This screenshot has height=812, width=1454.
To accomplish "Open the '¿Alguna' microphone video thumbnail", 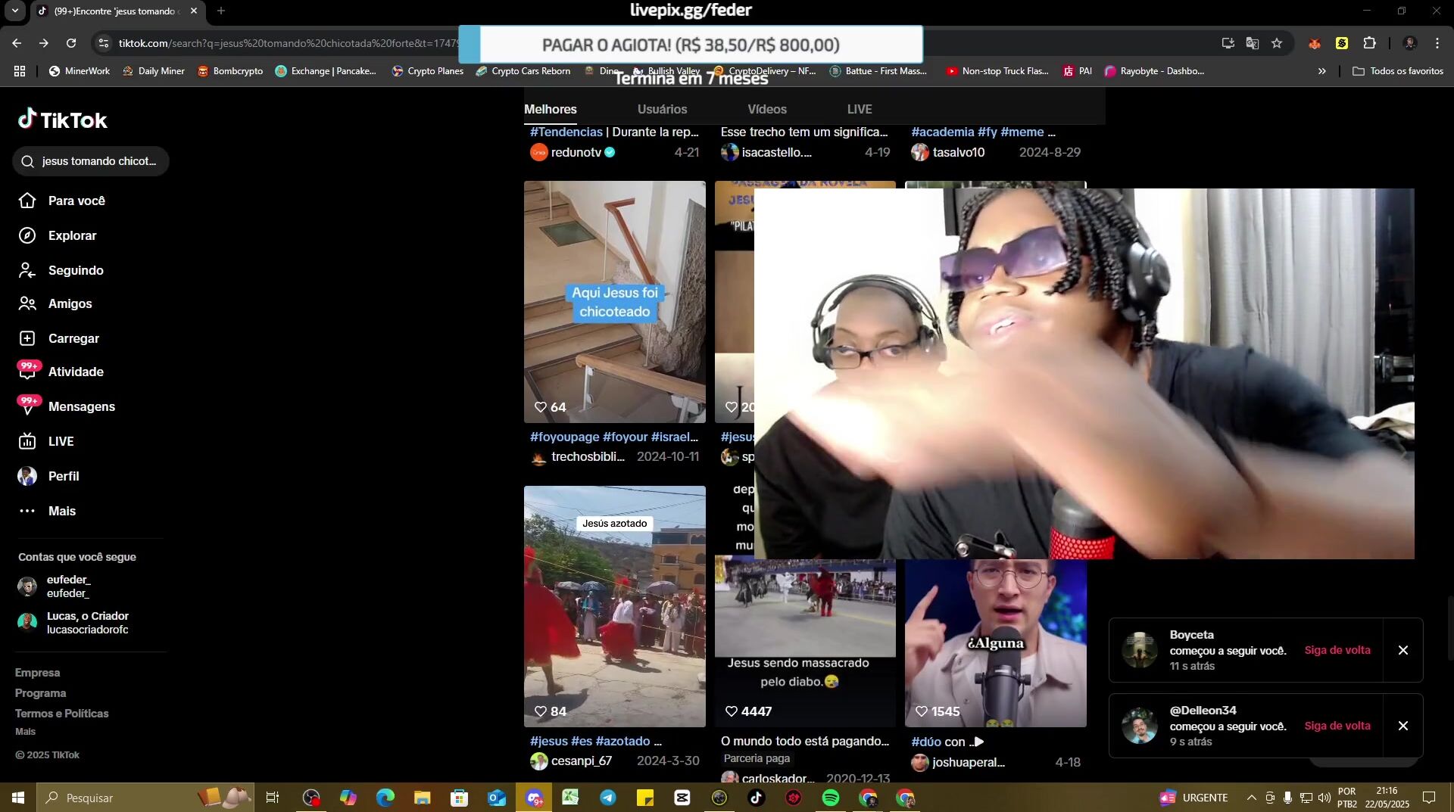I will [996, 643].
